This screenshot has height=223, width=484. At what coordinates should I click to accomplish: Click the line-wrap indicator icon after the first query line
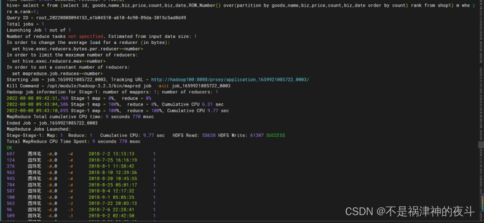coord(474,6)
